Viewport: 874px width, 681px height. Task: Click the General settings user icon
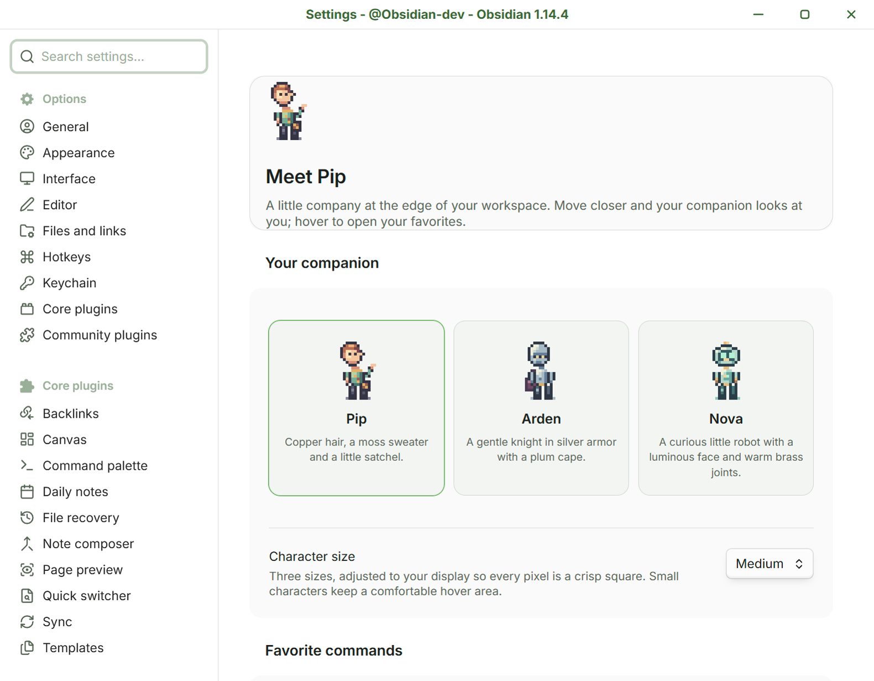[x=27, y=127]
